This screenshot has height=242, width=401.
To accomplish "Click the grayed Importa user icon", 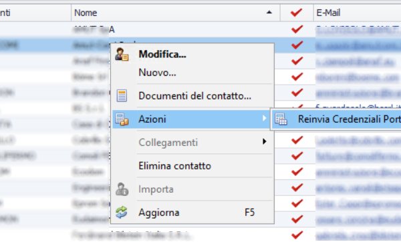I will coord(122,189).
